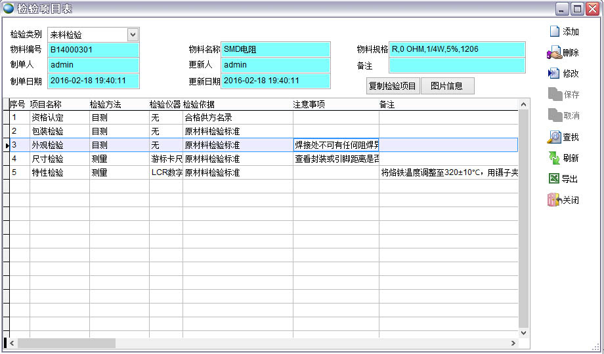
Task: Click the vertical scrollbar down arrow
Action: pos(523,333)
